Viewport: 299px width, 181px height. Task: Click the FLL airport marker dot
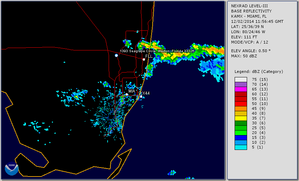pos(144,59)
